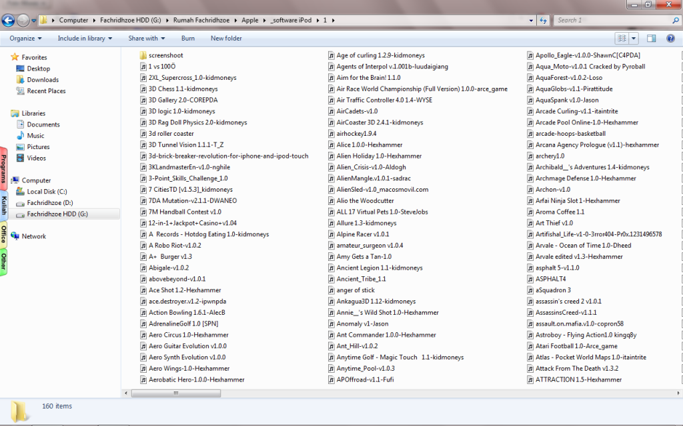Screen dimensions: 683x426
Task: Select file 'Air Traffic Controller 4.0 1.4-WYSE'
Action: coord(384,100)
